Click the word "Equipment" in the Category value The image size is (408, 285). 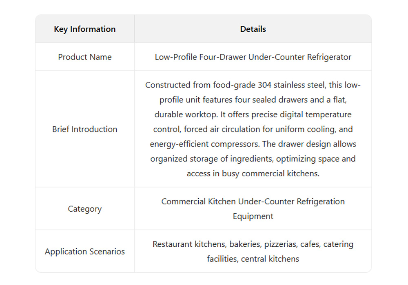coord(253,216)
